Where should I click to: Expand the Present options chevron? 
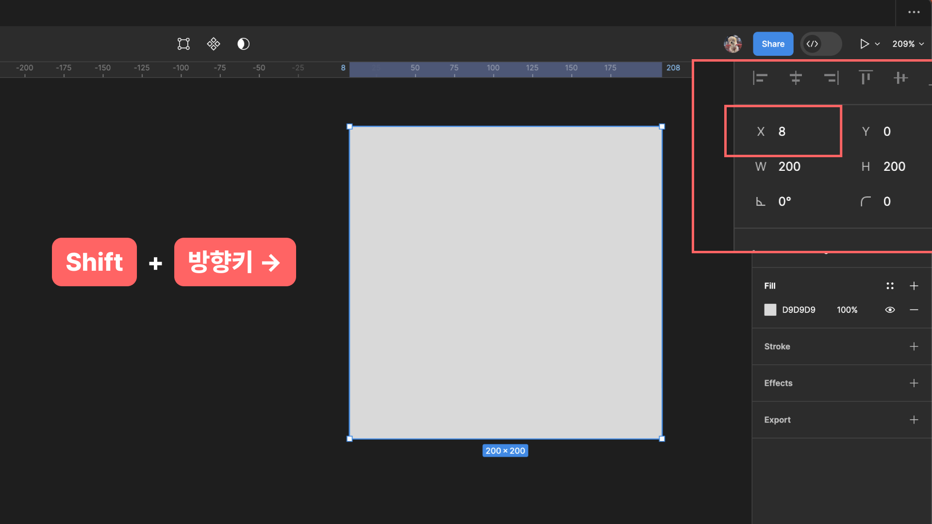(877, 44)
